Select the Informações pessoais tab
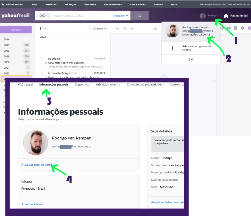Screen dimensions: 251x216 54,84
